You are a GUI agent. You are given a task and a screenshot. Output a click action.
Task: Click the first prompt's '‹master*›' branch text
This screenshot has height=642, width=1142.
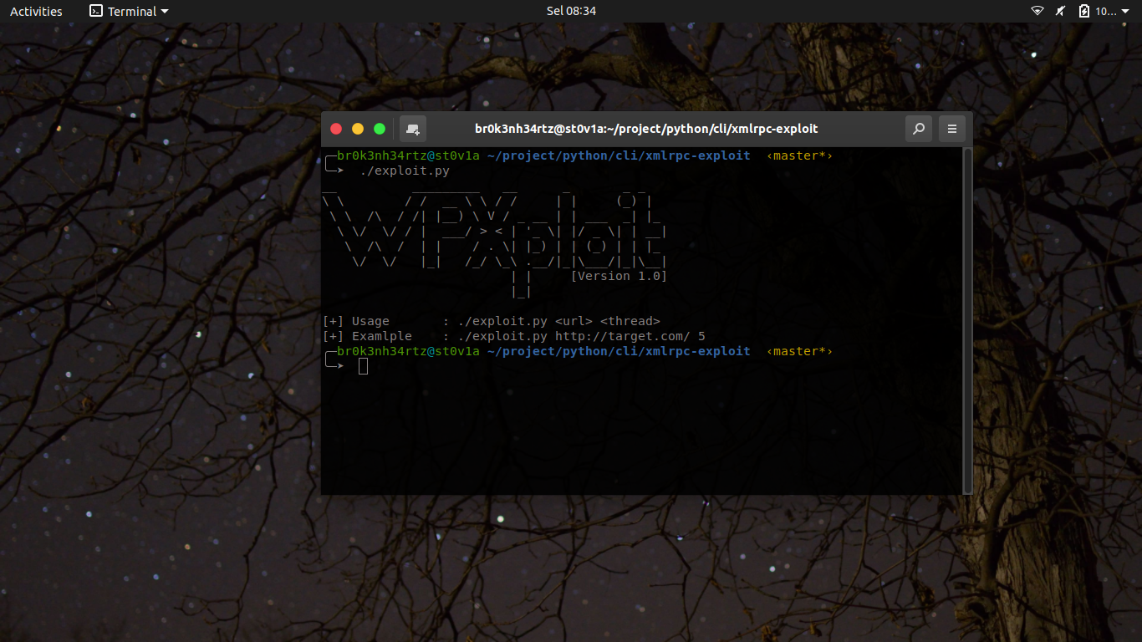pyautogui.click(x=799, y=155)
